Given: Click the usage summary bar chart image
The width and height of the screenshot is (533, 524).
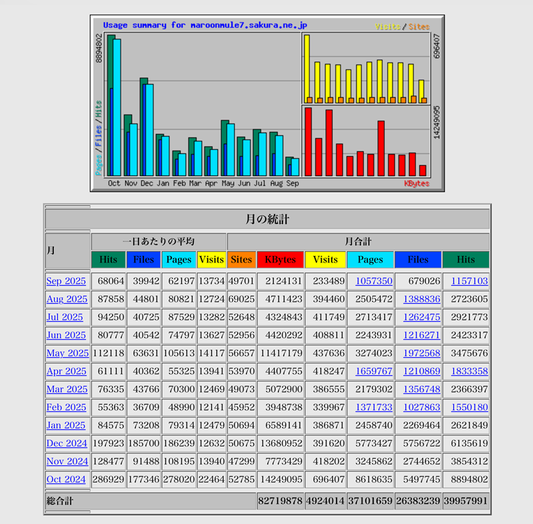Looking at the screenshot, I should click(266, 102).
